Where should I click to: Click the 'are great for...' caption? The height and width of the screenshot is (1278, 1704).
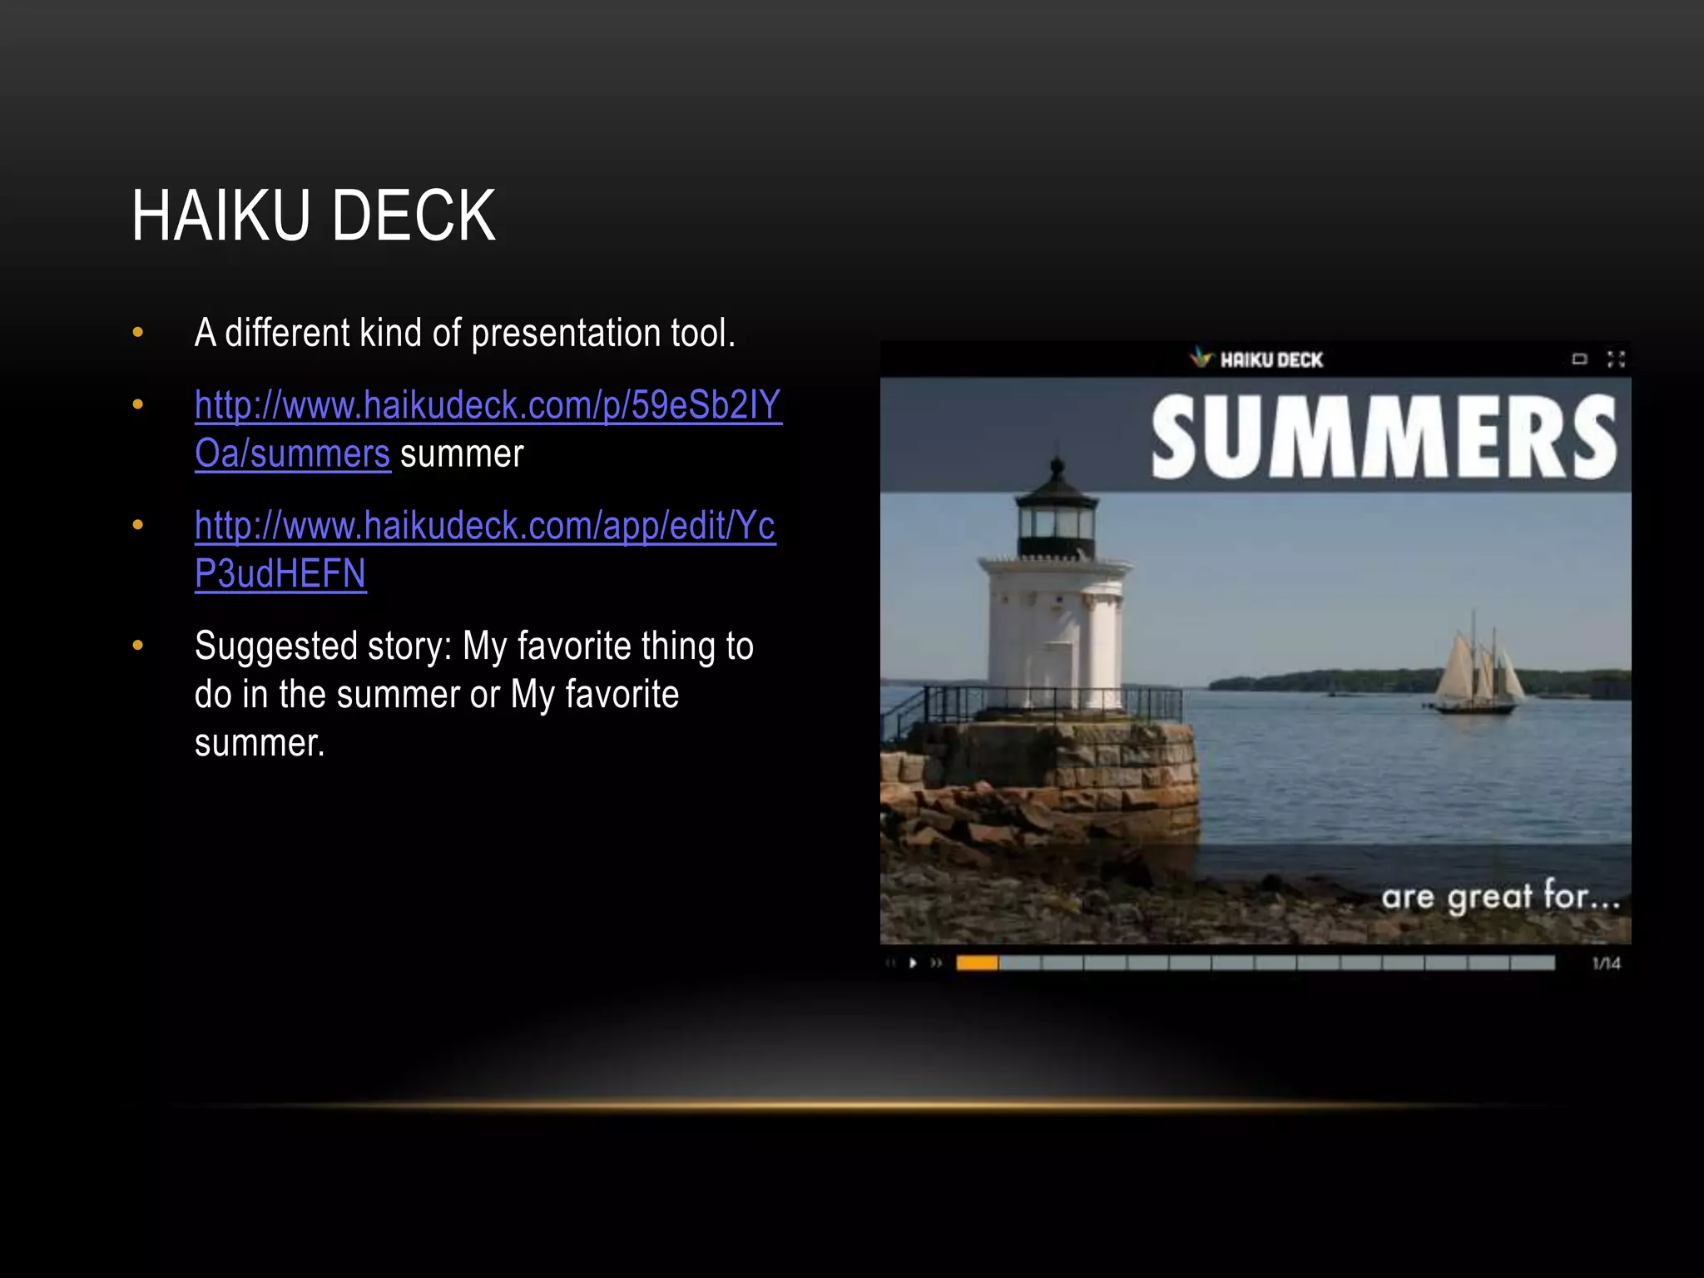1501,897
